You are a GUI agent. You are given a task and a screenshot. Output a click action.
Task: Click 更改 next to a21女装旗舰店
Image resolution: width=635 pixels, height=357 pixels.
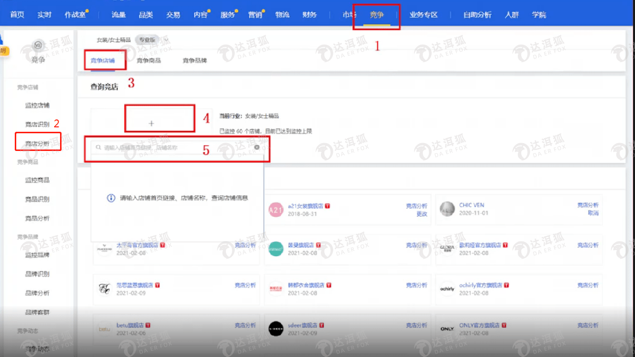421,213
